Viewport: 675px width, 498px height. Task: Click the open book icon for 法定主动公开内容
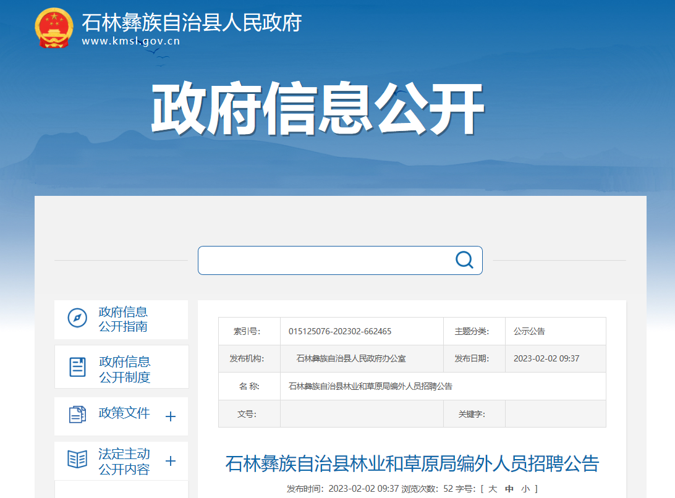pyautogui.click(x=77, y=460)
